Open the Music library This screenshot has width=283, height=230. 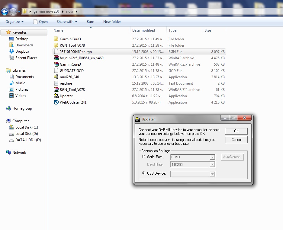click(x=20, y=83)
